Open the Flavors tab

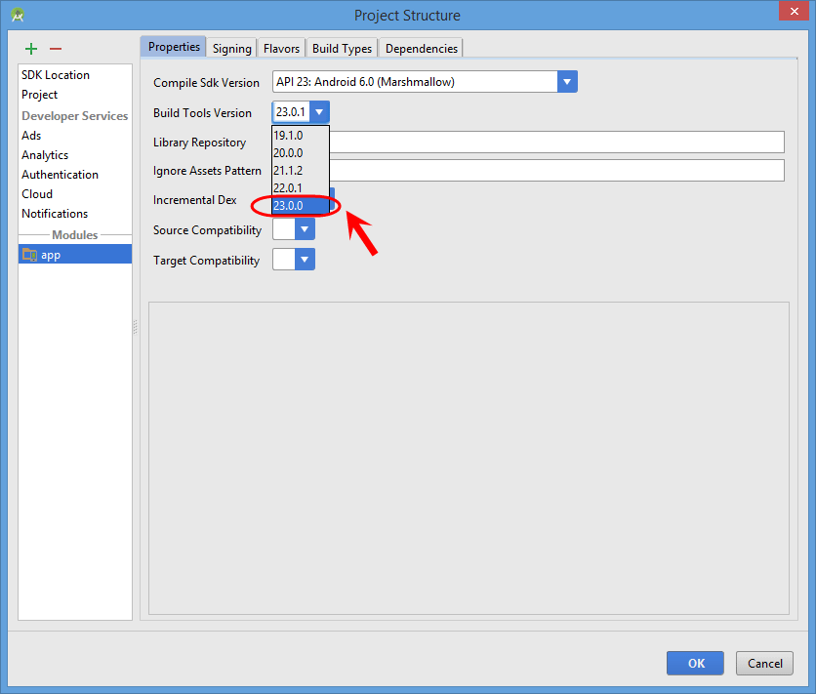point(281,49)
